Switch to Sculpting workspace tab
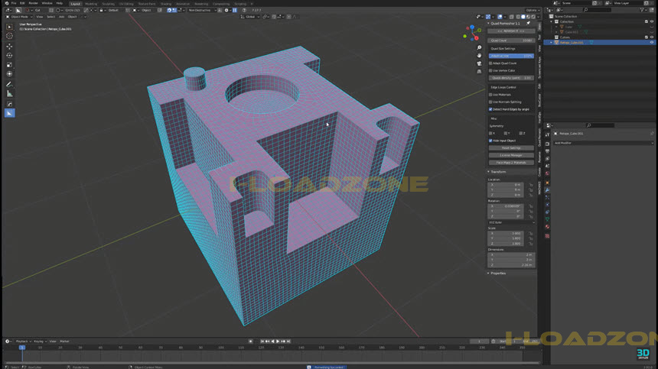This screenshot has height=369, width=658. (109, 4)
